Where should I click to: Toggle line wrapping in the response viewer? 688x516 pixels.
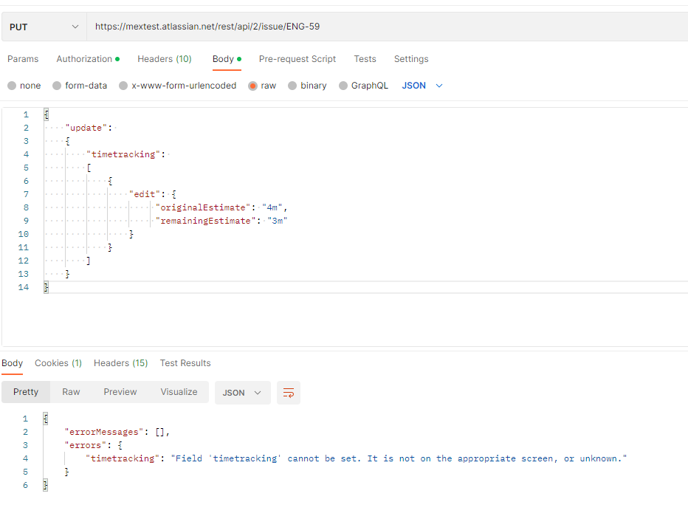pos(287,393)
